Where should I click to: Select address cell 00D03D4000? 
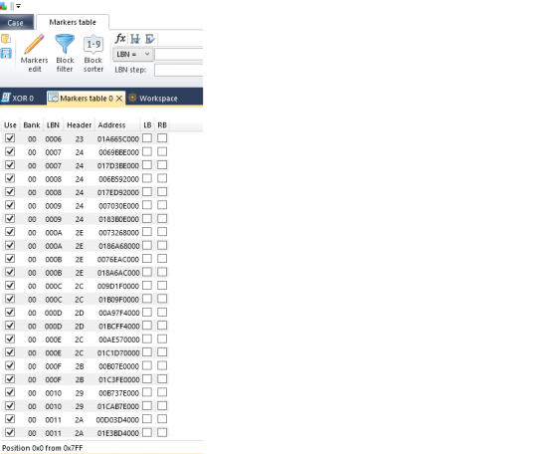118,420
